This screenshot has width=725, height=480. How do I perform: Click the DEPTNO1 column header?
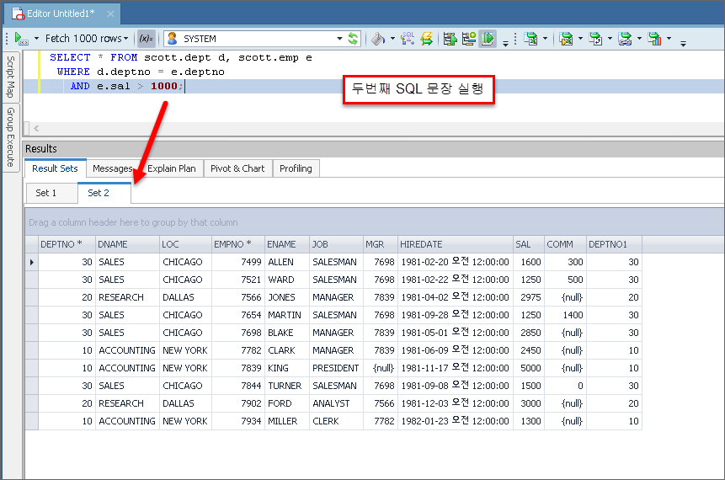click(x=614, y=244)
